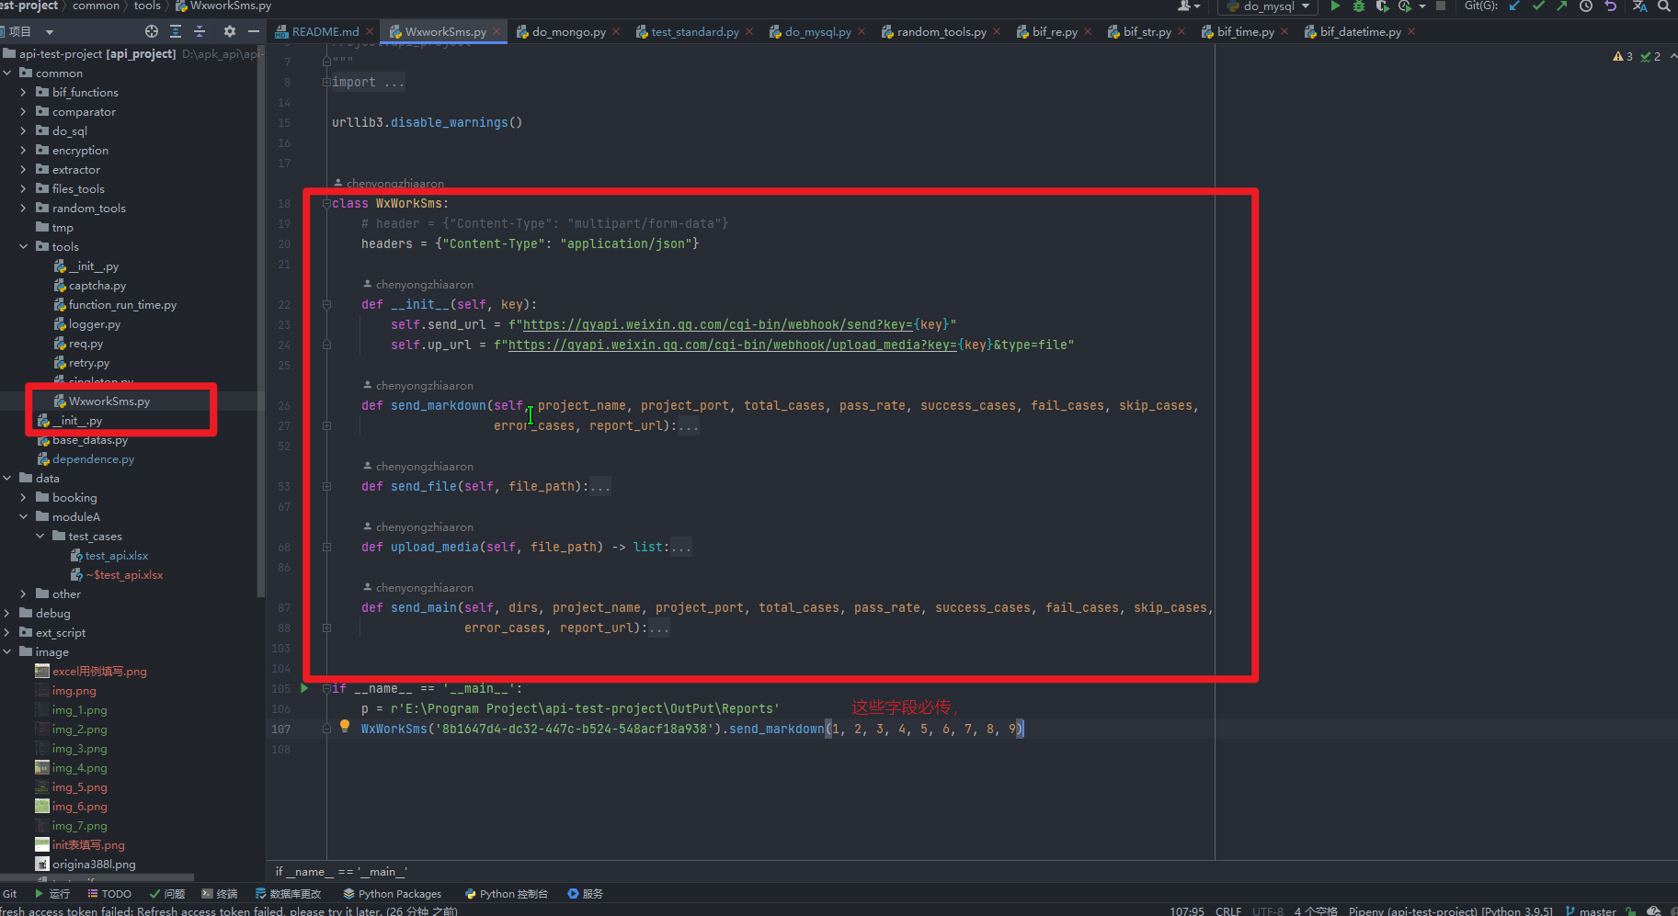Locate opened file with crosshair icon

[x=152, y=31]
